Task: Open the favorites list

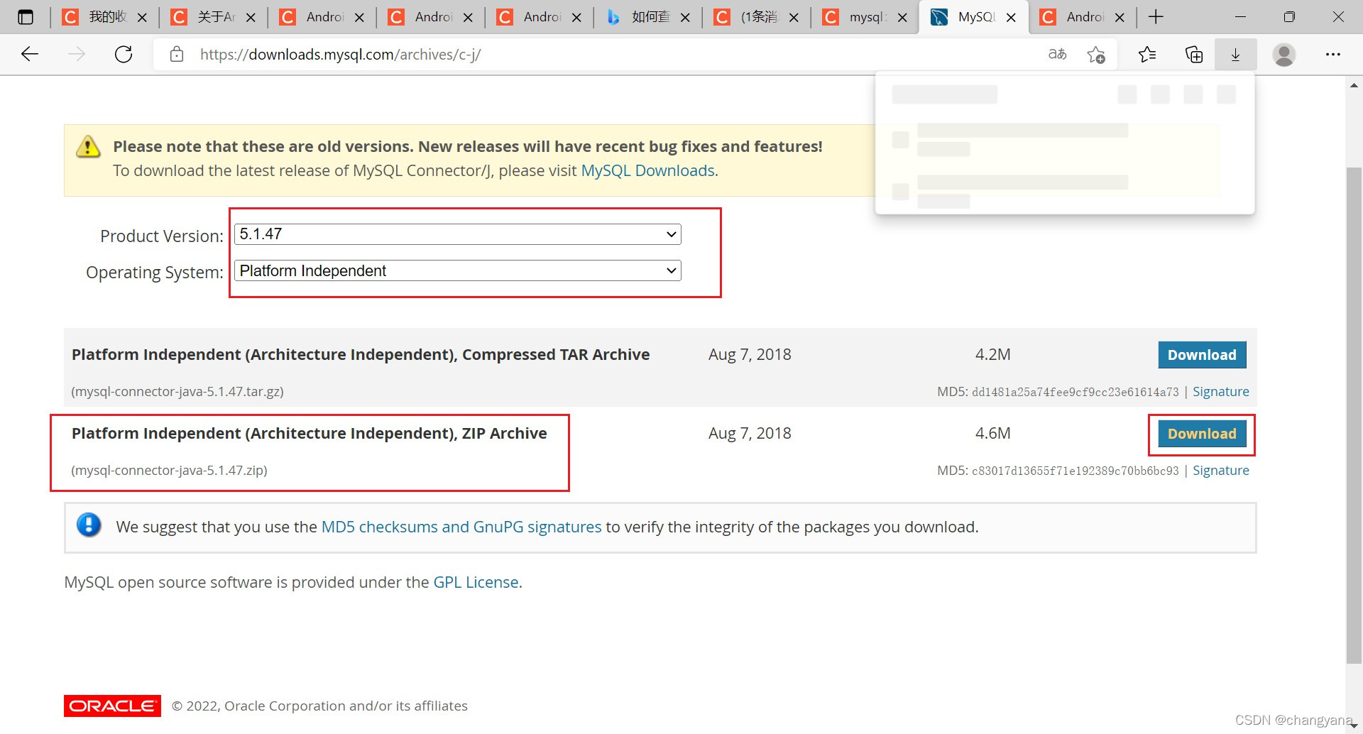Action: [x=1147, y=55]
